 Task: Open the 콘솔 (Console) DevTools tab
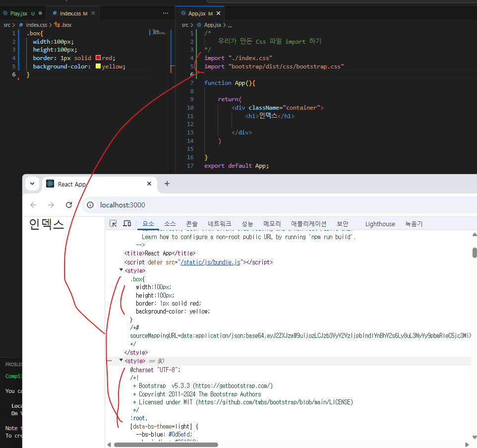pyautogui.click(x=192, y=224)
